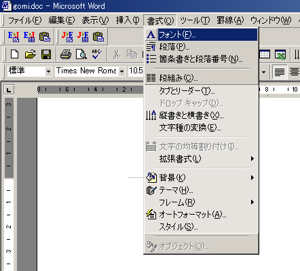
Task: Click the greyed 文字の均等割り付け(I)... entry
Action: pyautogui.click(x=201, y=147)
